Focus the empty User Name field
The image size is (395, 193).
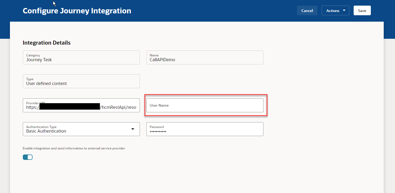pos(205,105)
